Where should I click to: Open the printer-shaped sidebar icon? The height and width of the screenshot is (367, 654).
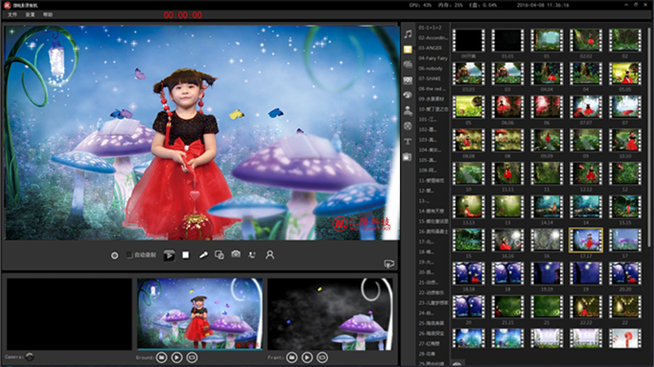(x=408, y=64)
